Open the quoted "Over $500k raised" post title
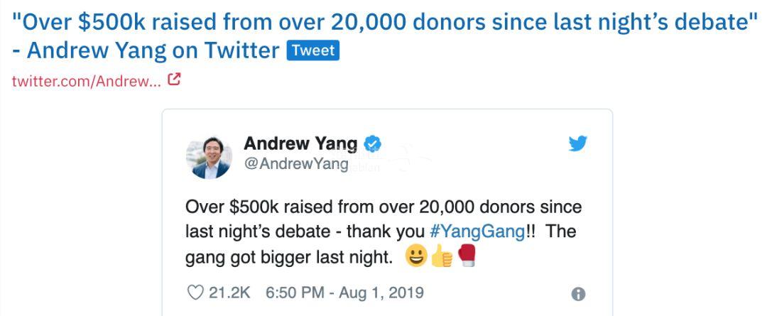The image size is (767, 316). point(383,21)
